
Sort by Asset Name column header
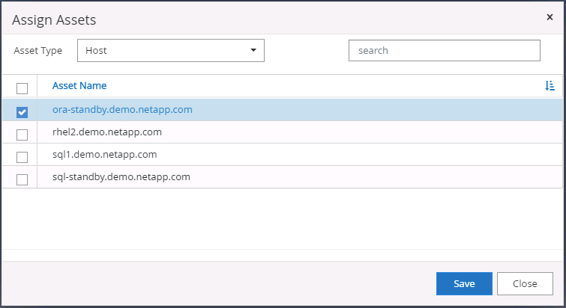pyautogui.click(x=79, y=86)
